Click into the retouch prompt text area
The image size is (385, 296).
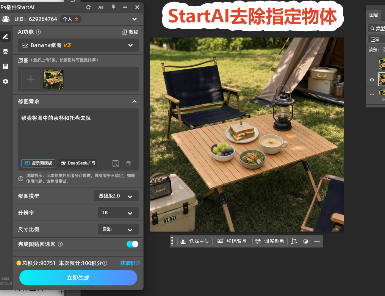tap(78, 134)
